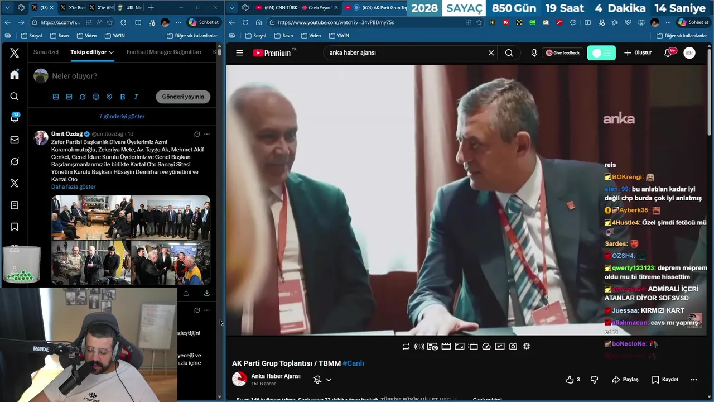Image resolution: width=714 pixels, height=402 pixels.
Task: Take a video screenshot with camera icon
Action: point(513,346)
